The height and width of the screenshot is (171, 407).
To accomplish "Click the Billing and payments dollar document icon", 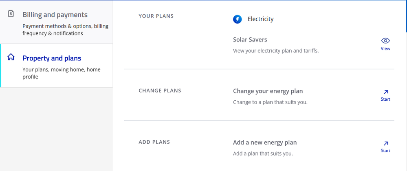I will 11,14.
